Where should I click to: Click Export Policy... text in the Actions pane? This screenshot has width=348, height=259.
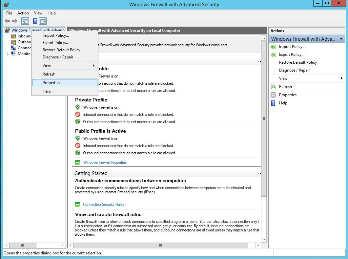(292, 54)
